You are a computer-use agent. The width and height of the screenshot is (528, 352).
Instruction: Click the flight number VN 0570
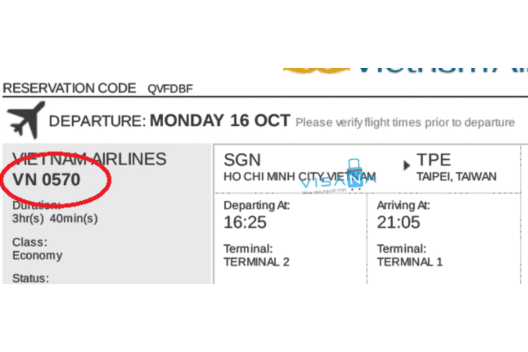(47, 180)
